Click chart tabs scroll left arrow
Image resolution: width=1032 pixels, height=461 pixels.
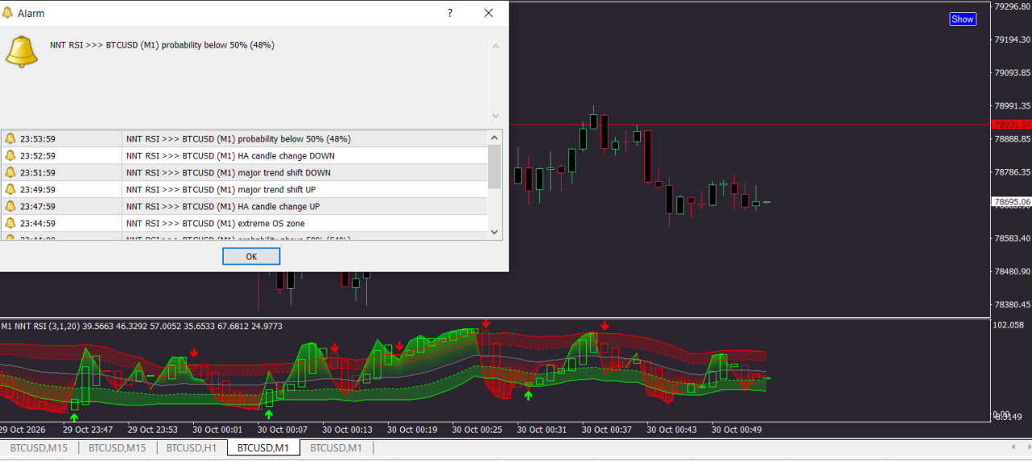1013,447
